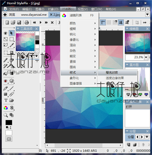Toggle the ruler display icon
This screenshot has height=155, width=152.
[x=103, y=22]
